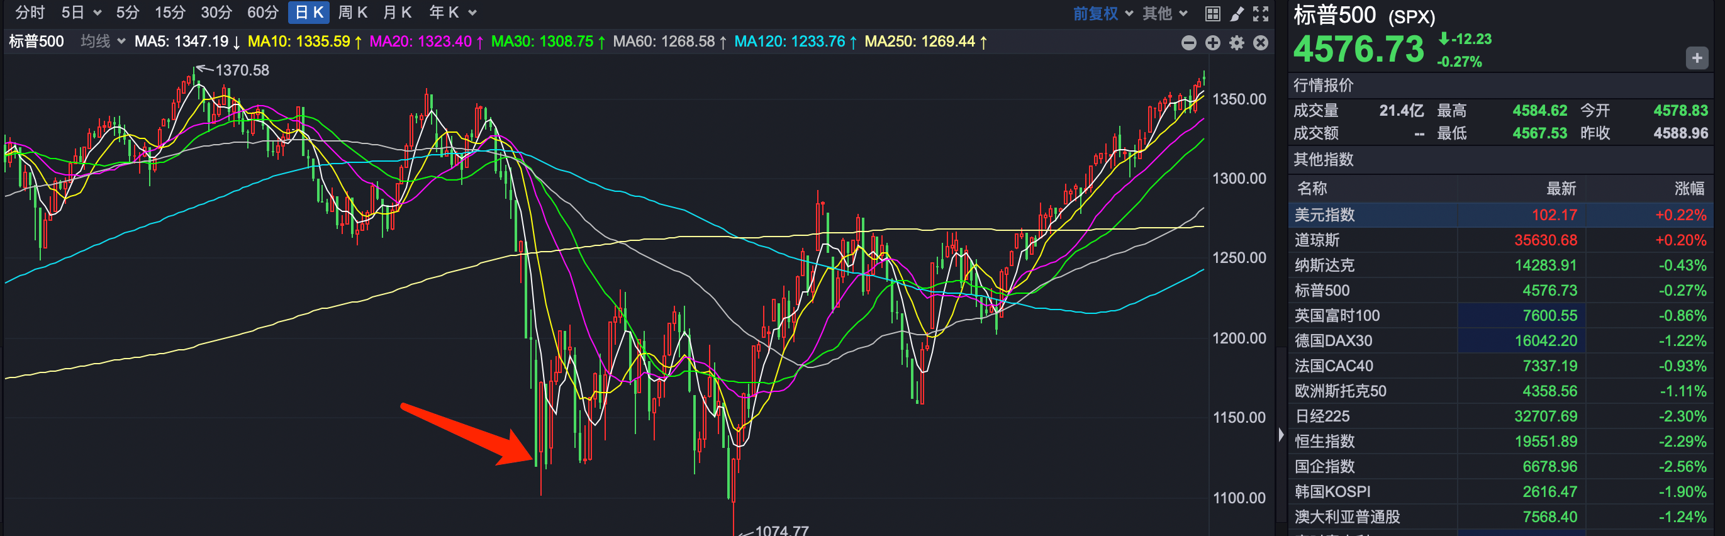Expand the 5日 timeframe dropdown
This screenshot has width=1725, height=536.
pos(81,13)
